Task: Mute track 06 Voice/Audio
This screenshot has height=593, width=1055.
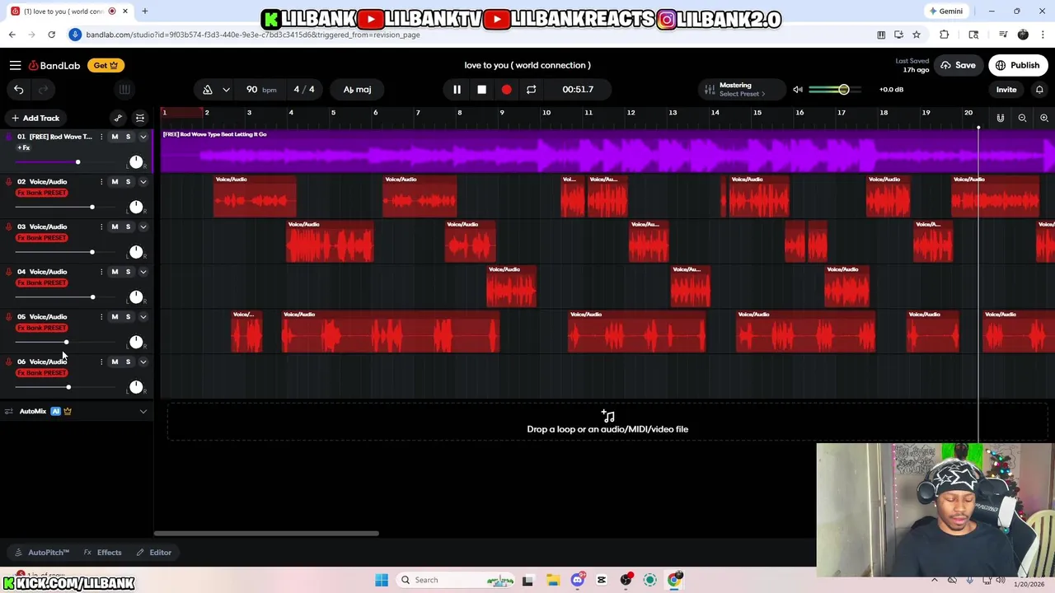Action: [115, 362]
